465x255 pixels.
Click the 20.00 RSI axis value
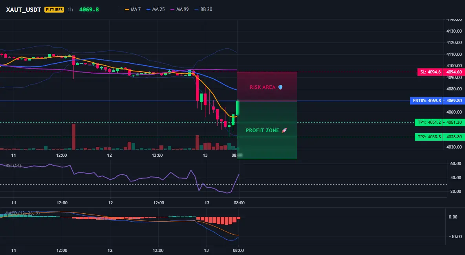456,191
